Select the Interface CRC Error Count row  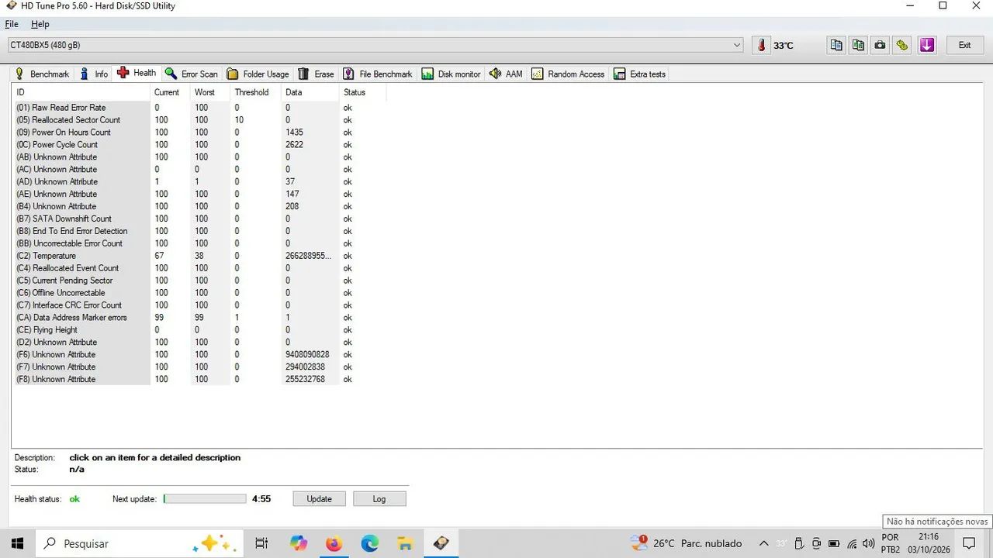199,305
